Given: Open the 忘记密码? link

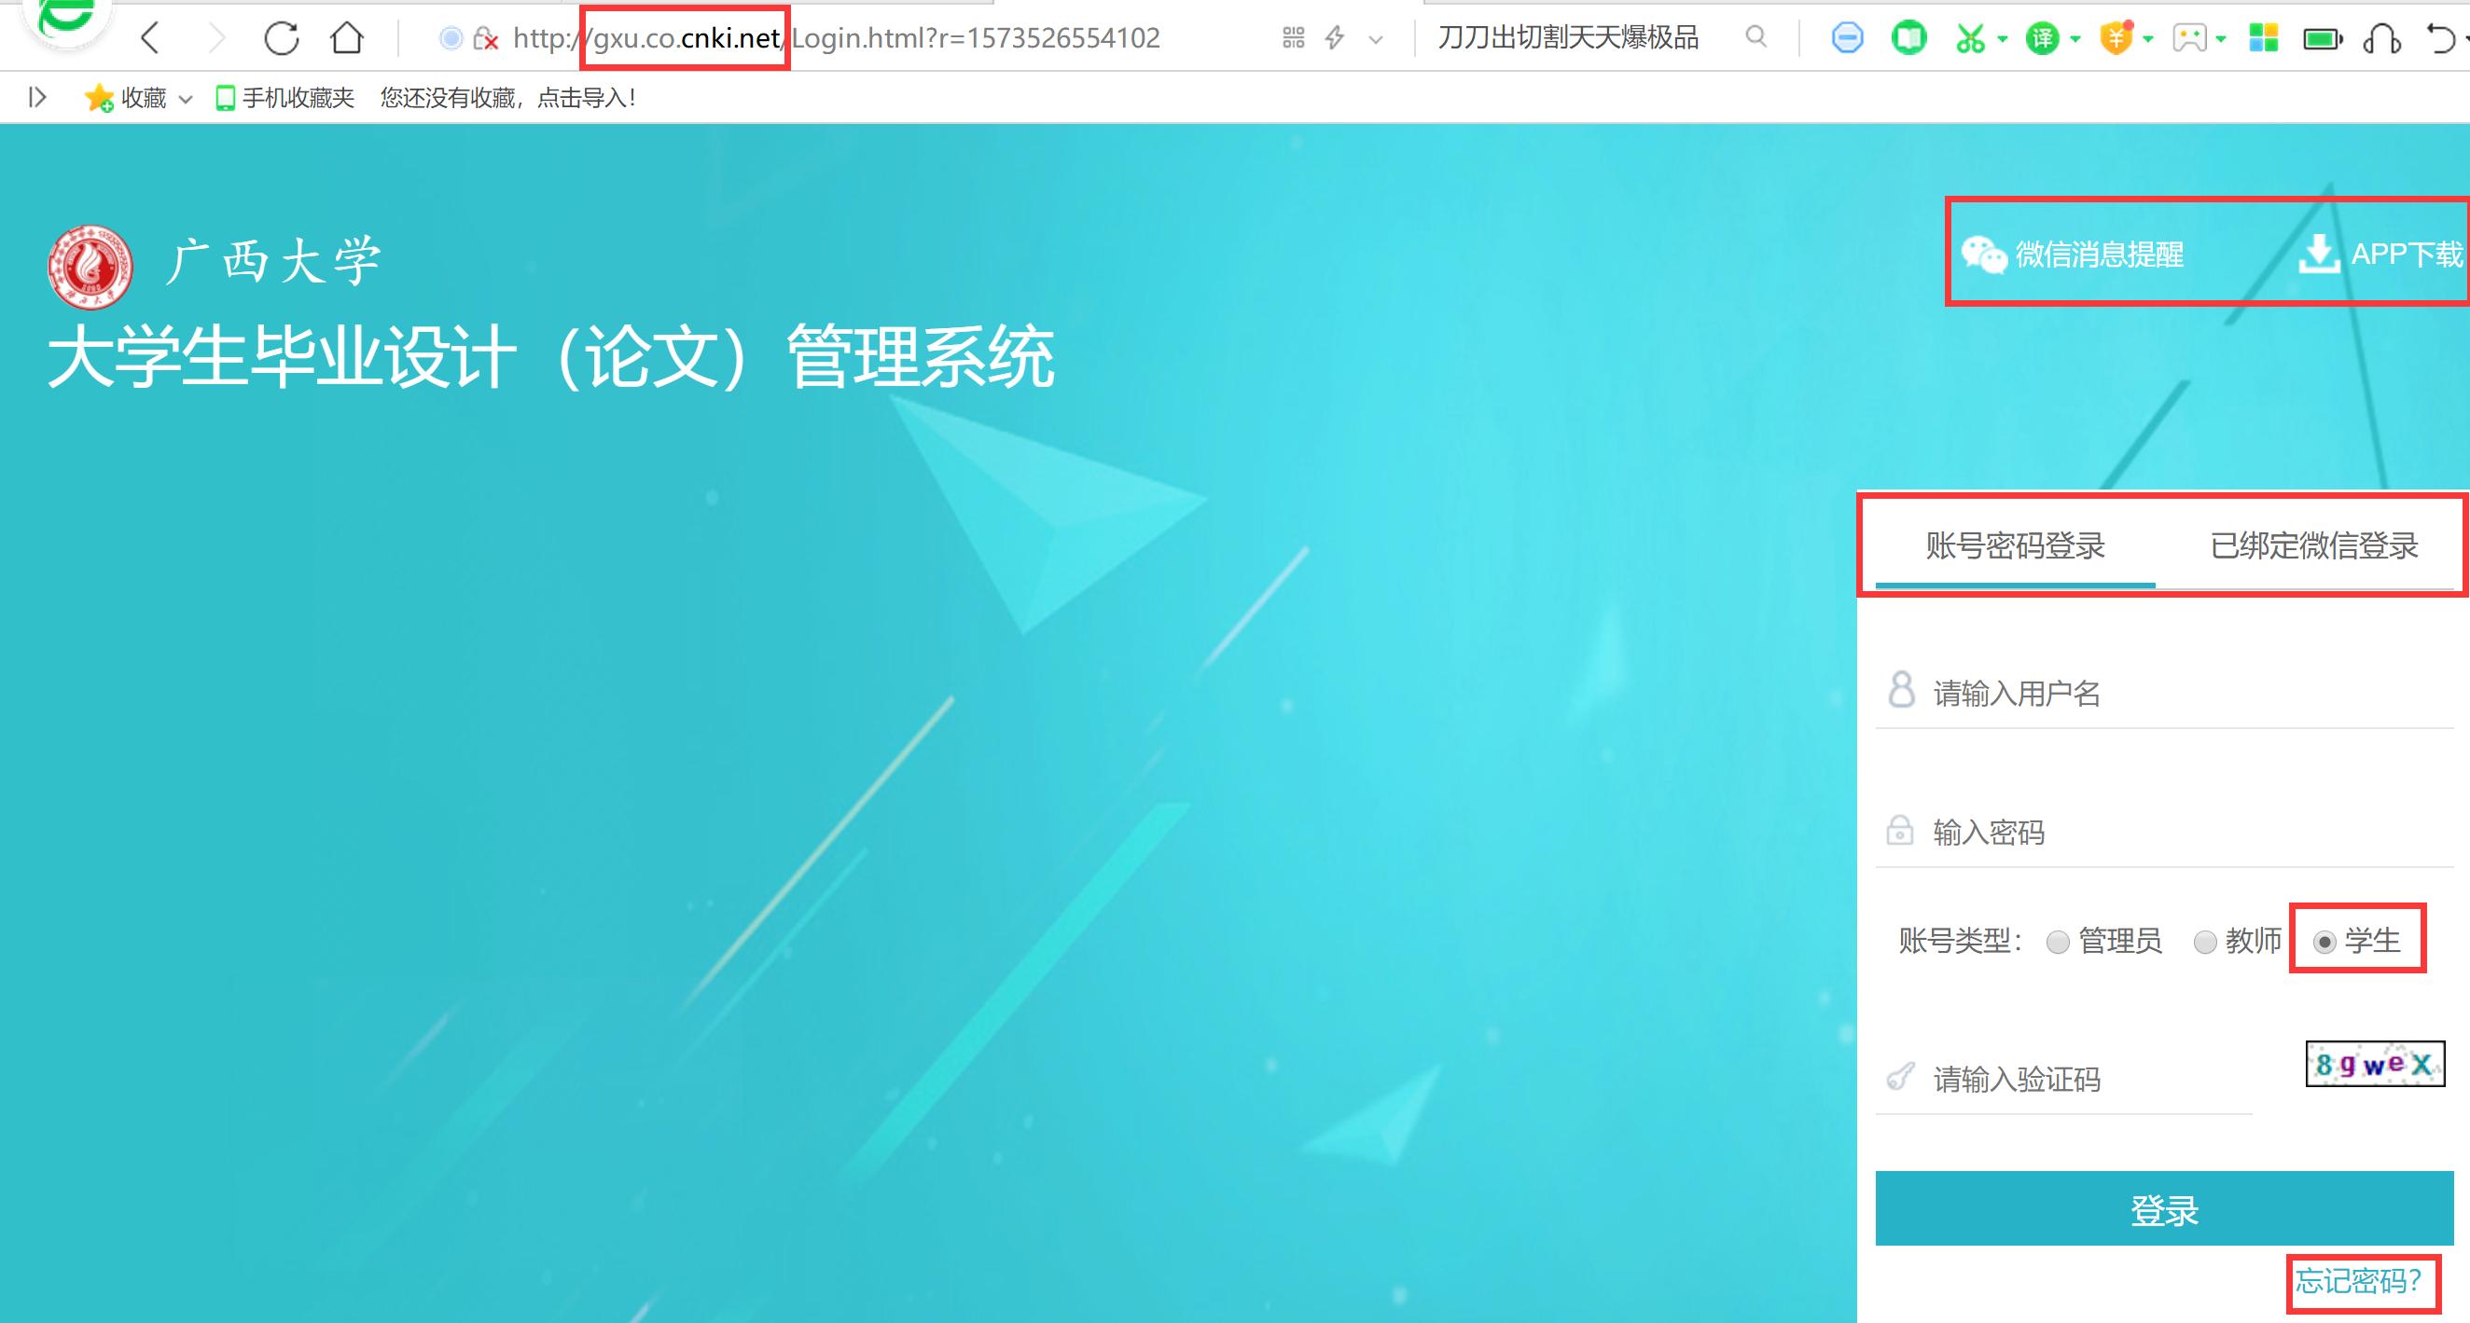Looking at the screenshot, I should (x=2358, y=1281).
